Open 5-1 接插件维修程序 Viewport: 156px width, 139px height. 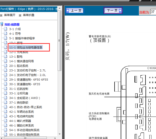22,38
